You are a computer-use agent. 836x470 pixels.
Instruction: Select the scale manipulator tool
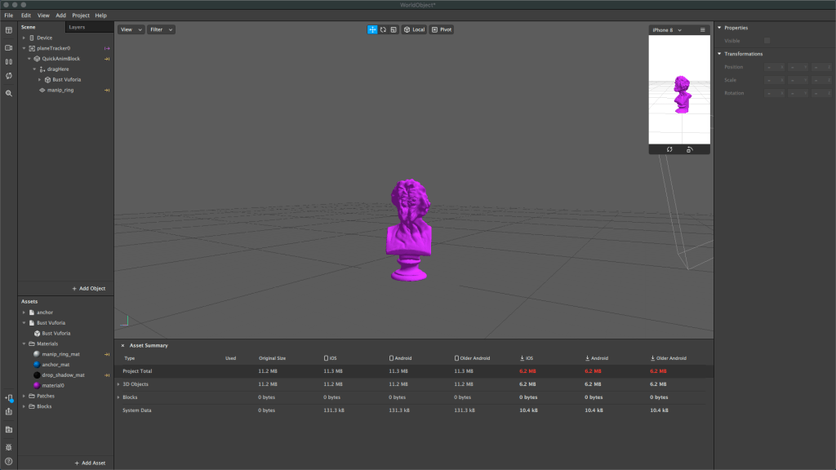[x=393, y=29]
